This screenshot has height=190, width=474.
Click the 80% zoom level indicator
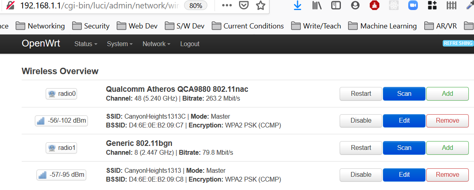click(x=196, y=6)
